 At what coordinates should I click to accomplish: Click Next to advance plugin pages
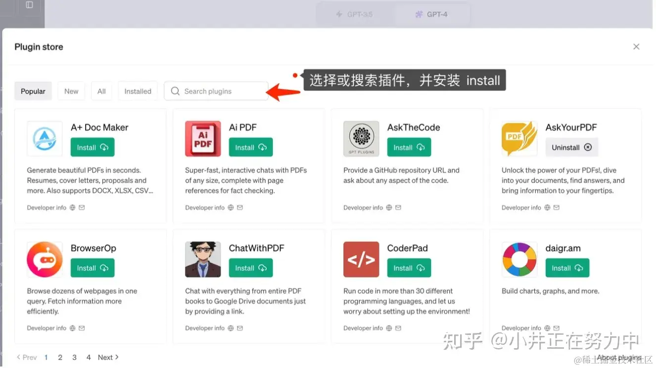108,358
